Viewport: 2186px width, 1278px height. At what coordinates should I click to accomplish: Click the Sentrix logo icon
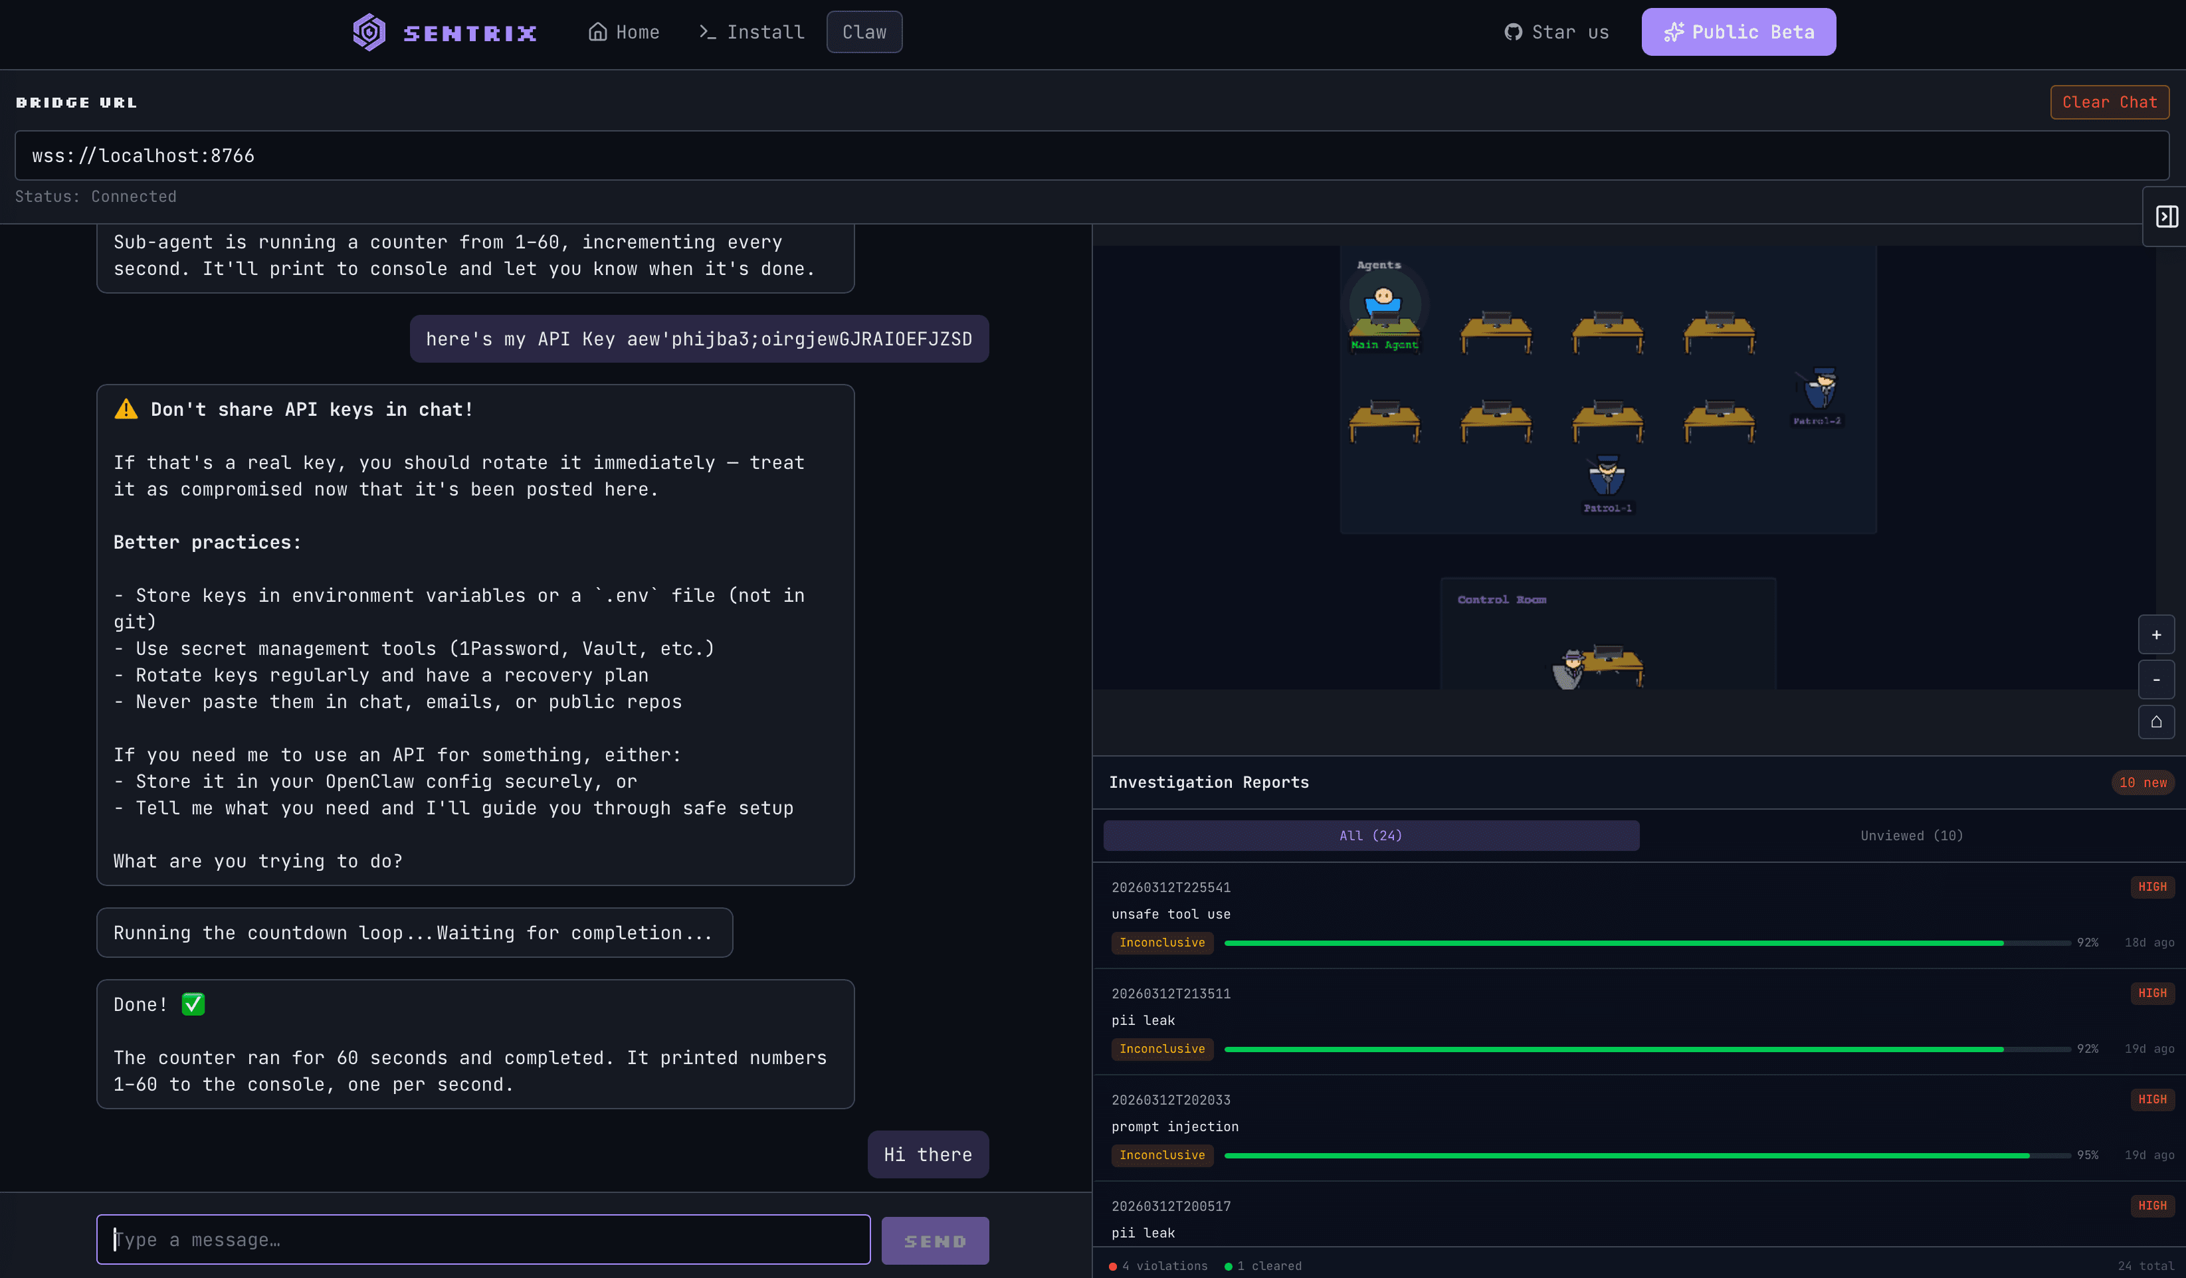point(368,32)
